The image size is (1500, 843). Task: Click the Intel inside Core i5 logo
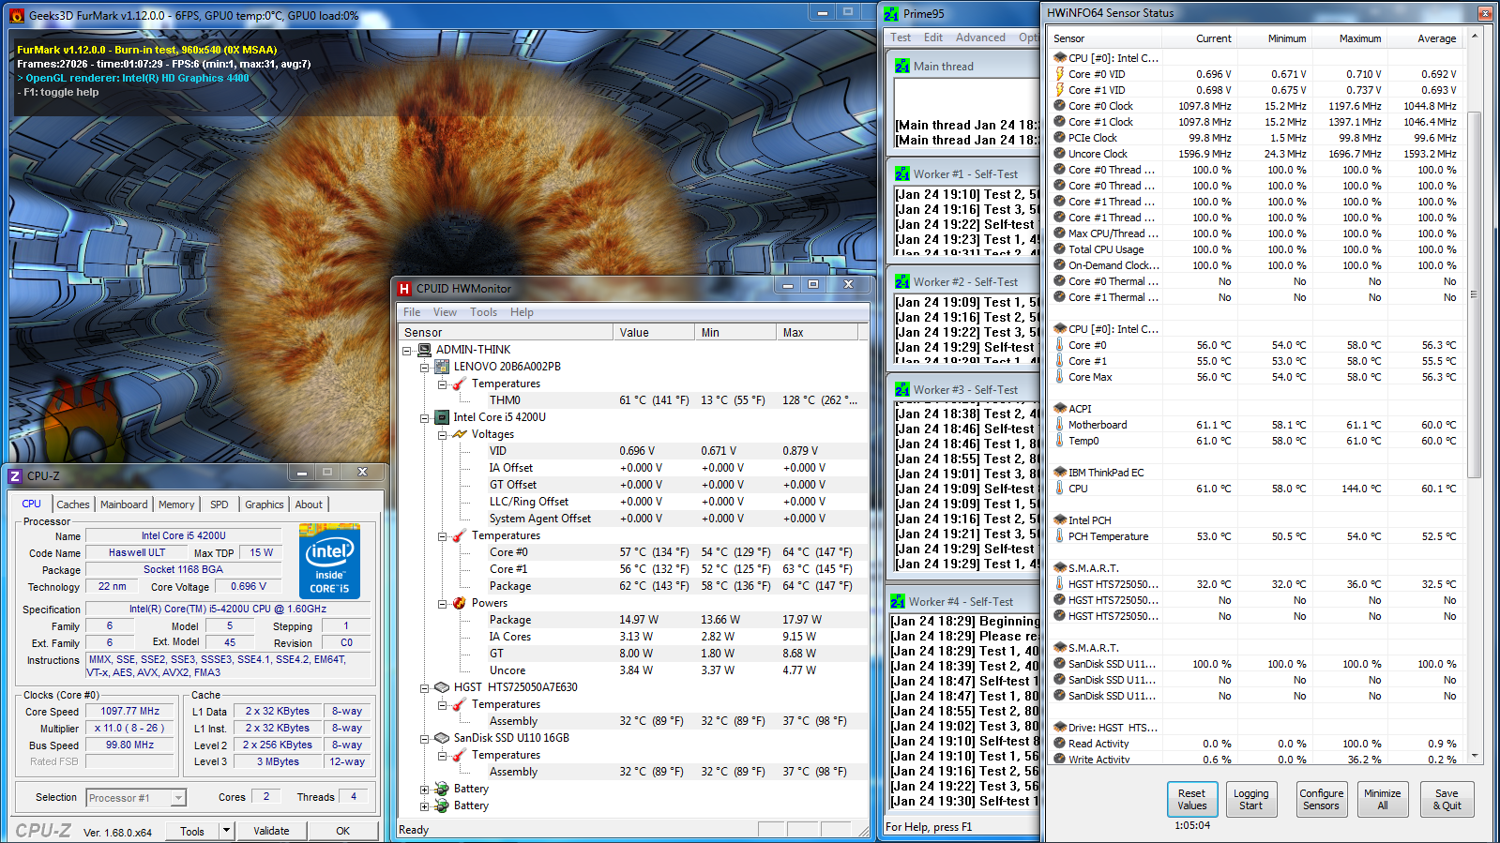click(x=329, y=563)
